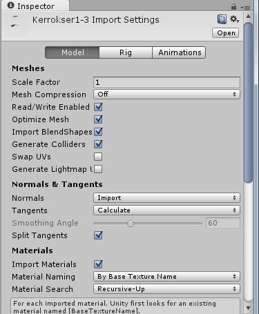Toggle the Inspector lock icon
Screen dimensions: 259x314
coord(233,7)
